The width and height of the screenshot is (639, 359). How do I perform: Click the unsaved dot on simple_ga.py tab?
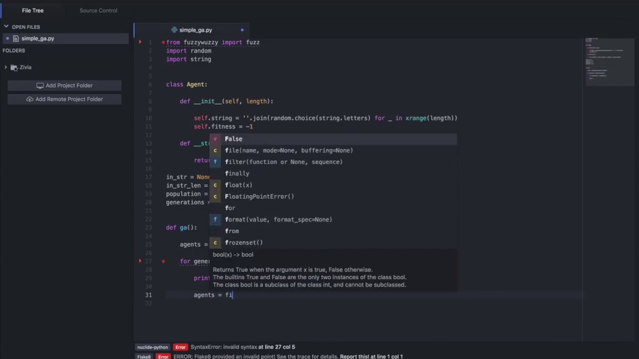242,30
